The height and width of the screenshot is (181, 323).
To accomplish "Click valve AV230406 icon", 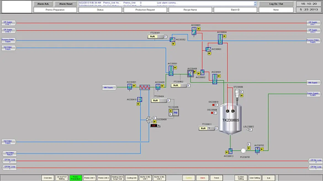I will tap(190, 74).
